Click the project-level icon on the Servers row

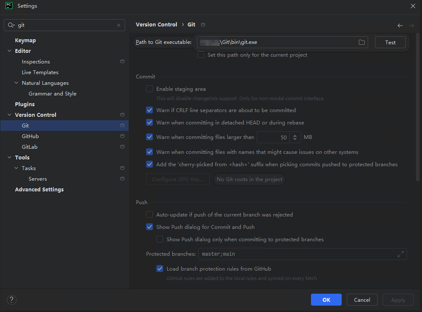(122, 179)
